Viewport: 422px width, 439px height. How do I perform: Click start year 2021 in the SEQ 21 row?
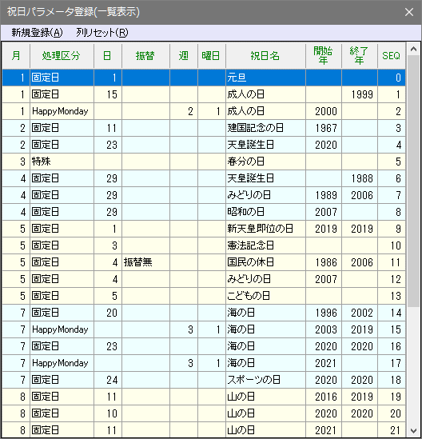(x=324, y=430)
